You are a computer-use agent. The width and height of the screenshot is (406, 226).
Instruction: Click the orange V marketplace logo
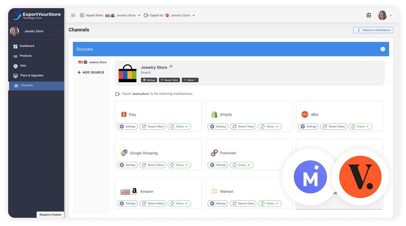coord(360,177)
